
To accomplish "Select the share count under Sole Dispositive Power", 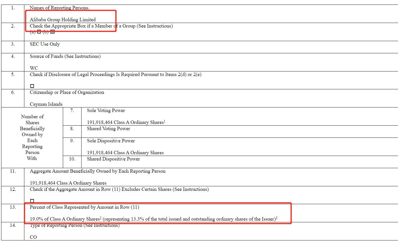I will 125,153.
